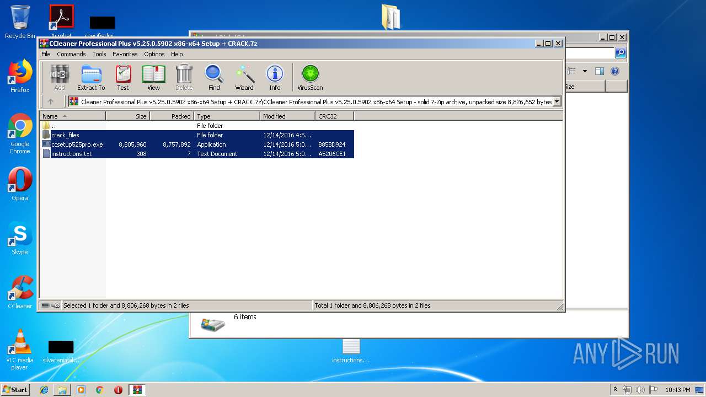This screenshot has height=397, width=706.
Task: Open the Help menu
Action: 176,54
